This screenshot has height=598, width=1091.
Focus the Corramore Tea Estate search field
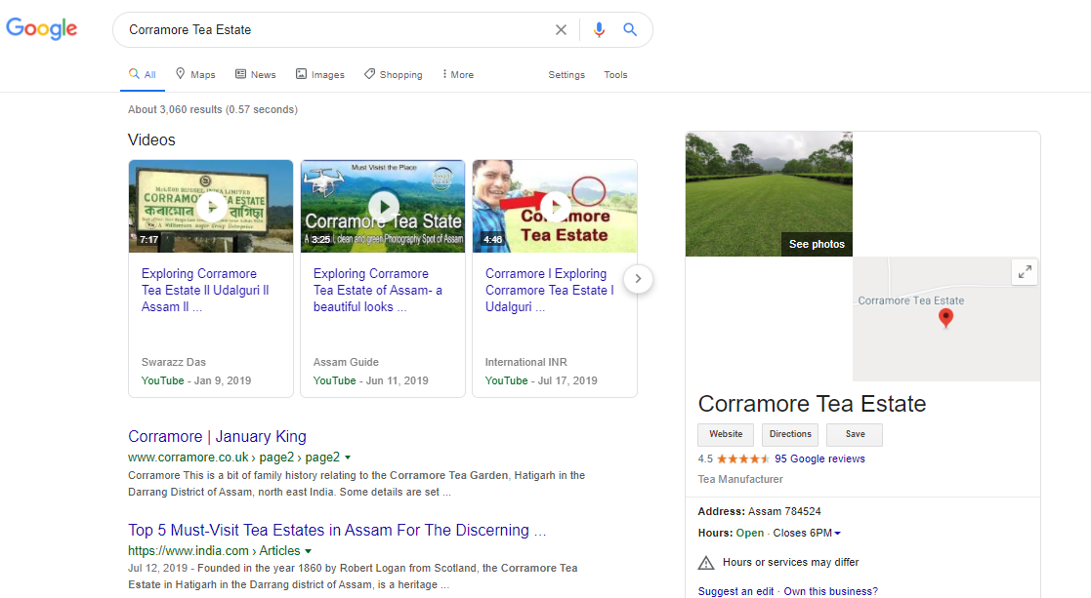[334, 30]
